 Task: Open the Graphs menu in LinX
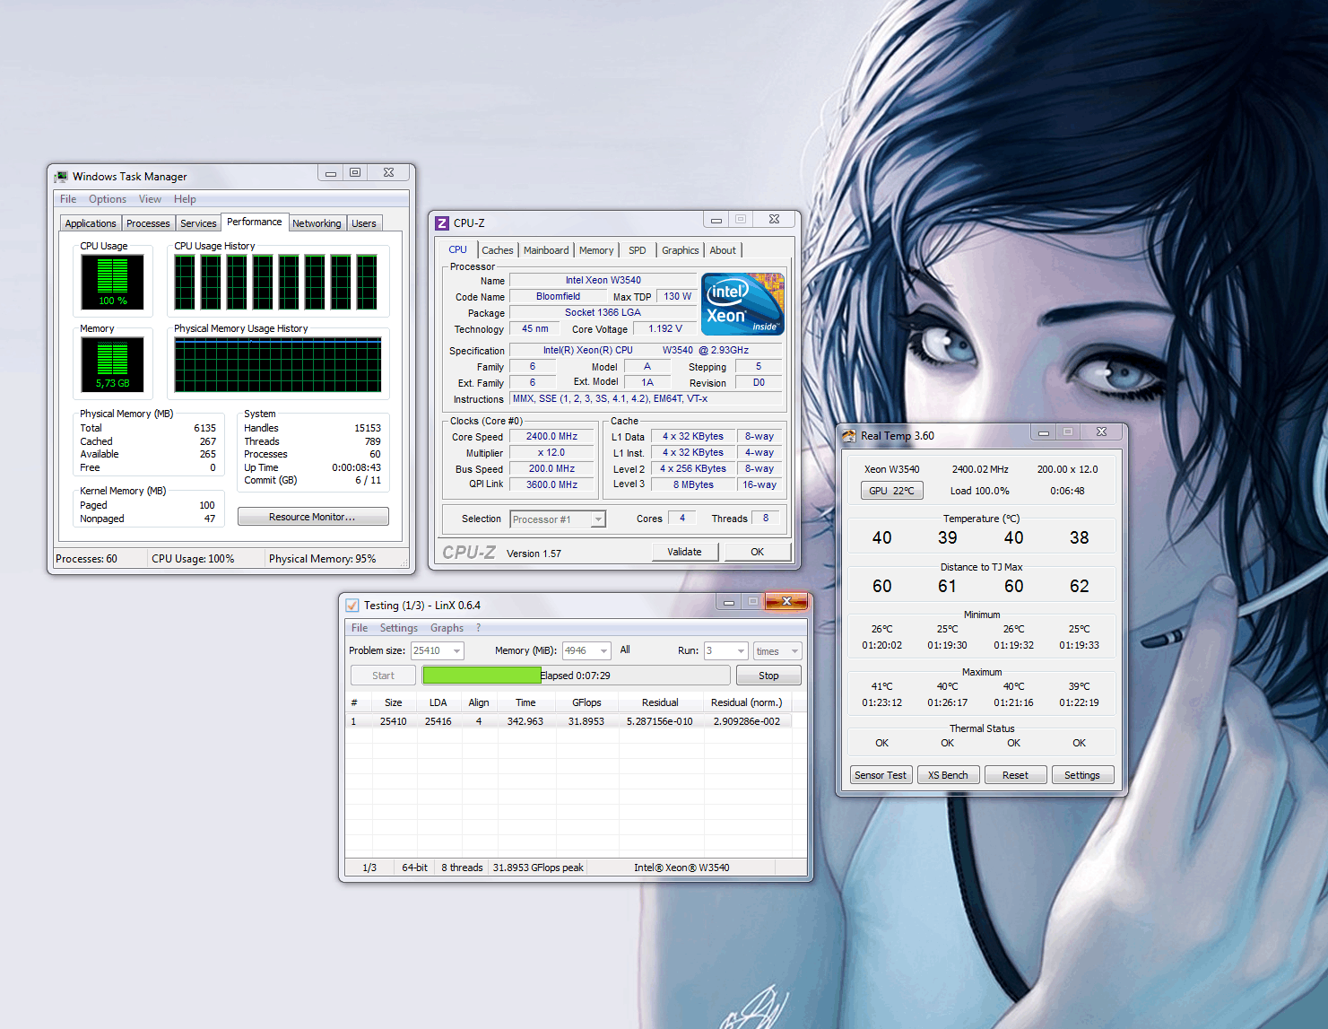tap(447, 628)
